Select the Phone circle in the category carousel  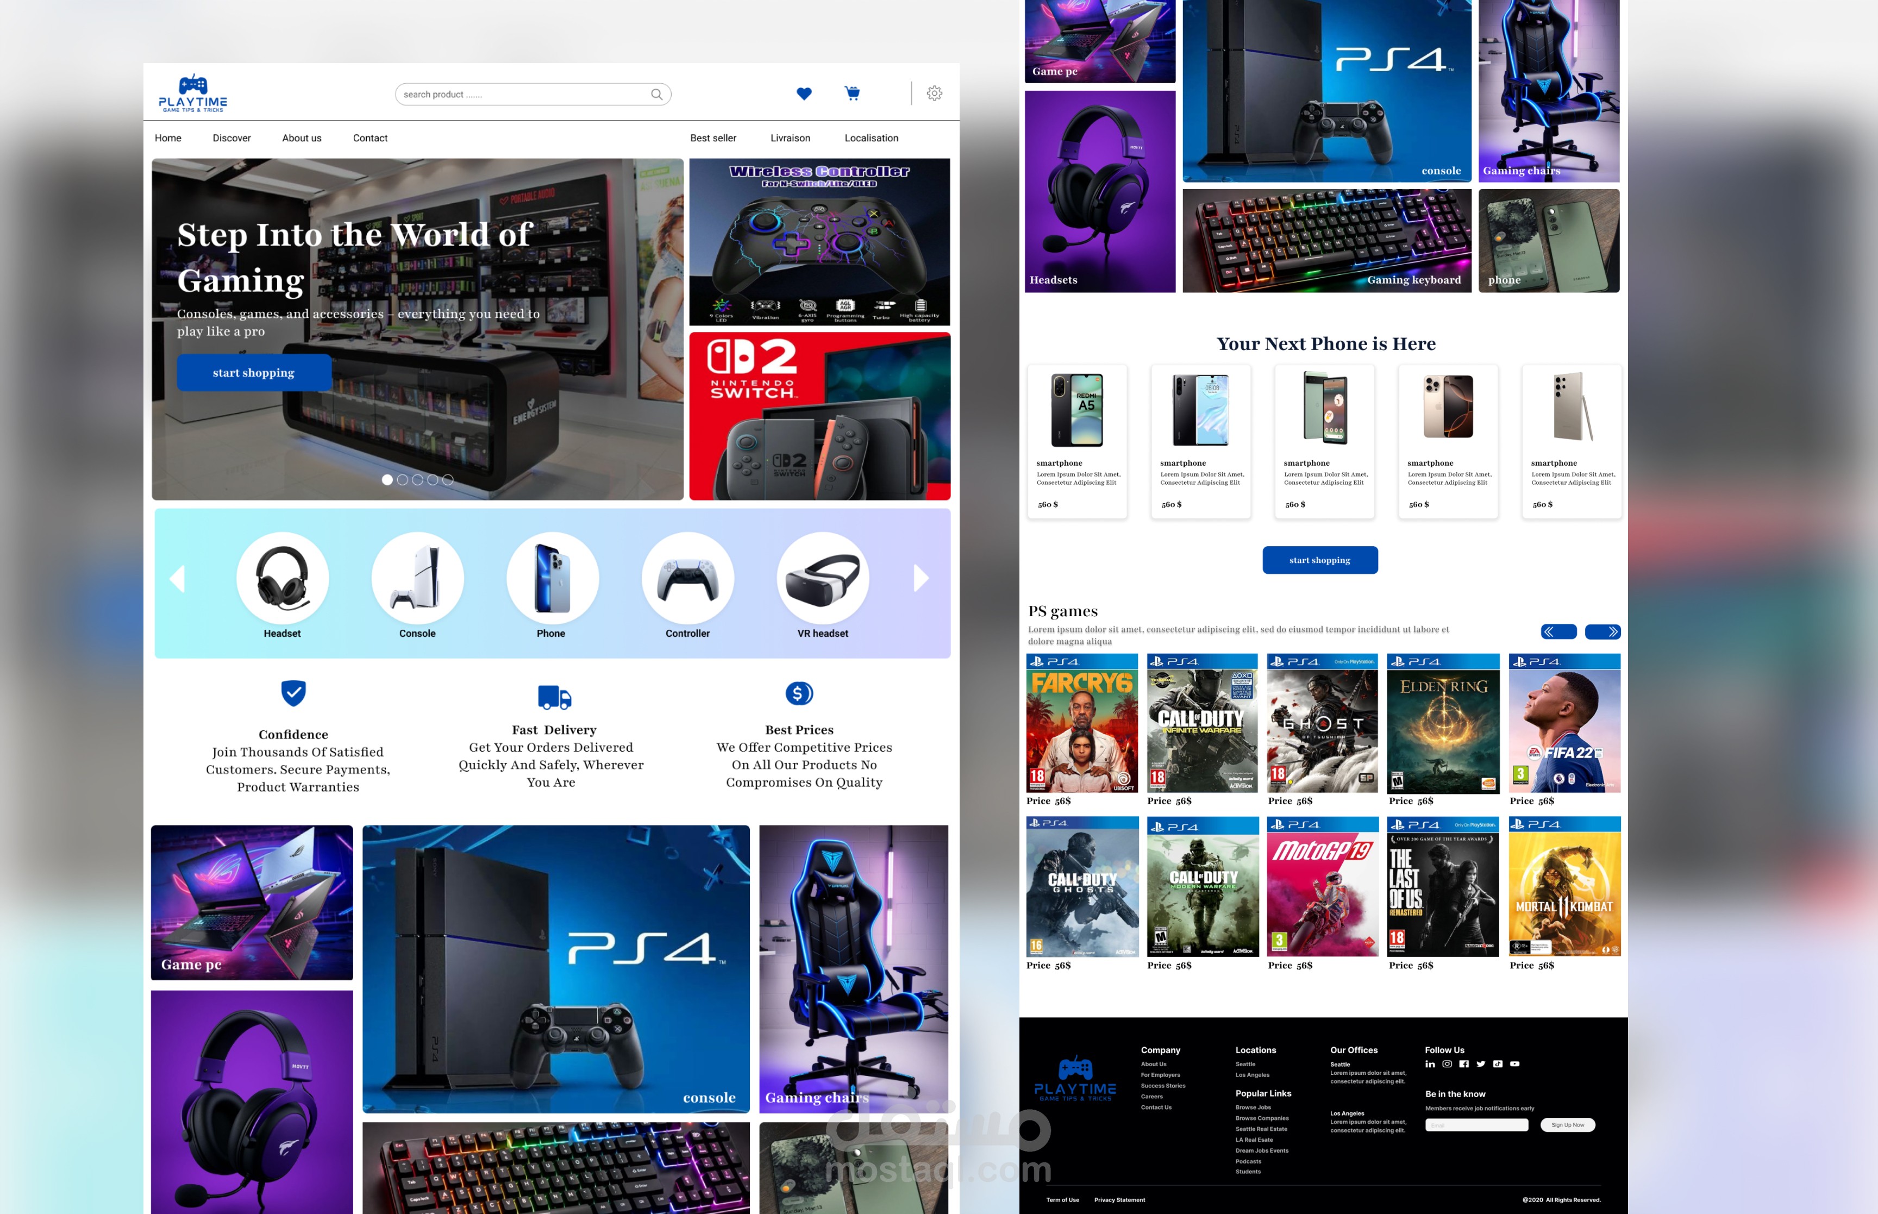(x=553, y=578)
